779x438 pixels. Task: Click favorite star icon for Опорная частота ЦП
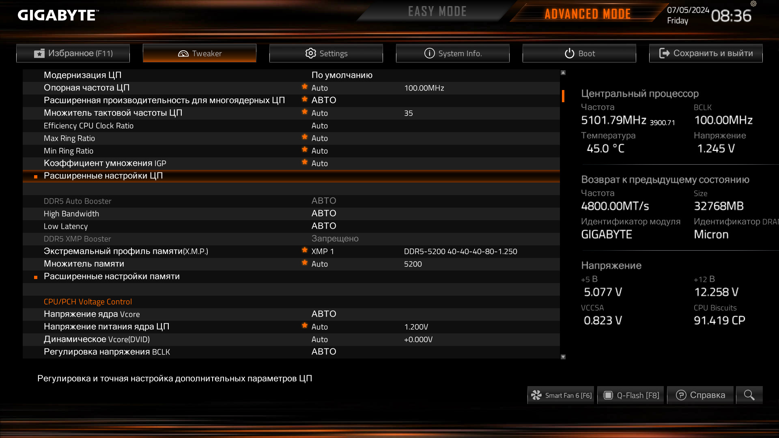pos(305,87)
